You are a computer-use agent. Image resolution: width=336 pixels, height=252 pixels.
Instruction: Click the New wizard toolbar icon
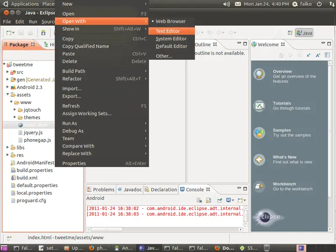click(10, 33)
